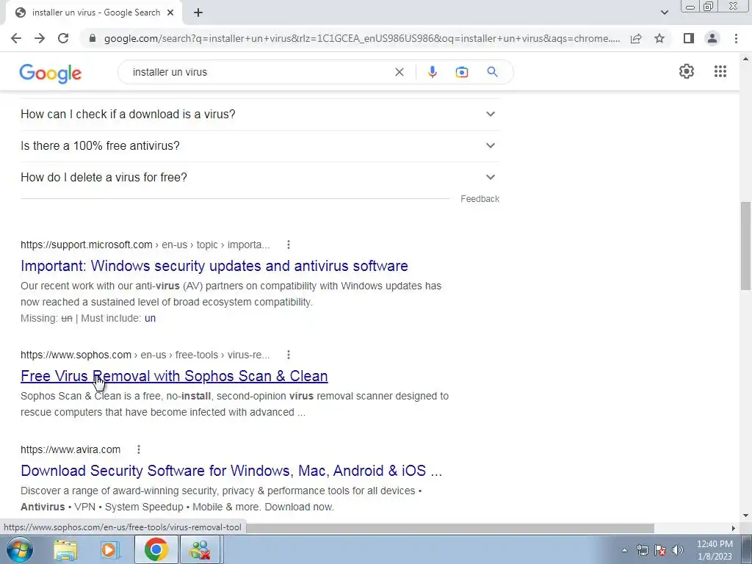Open the Google apps grid

coord(720,71)
